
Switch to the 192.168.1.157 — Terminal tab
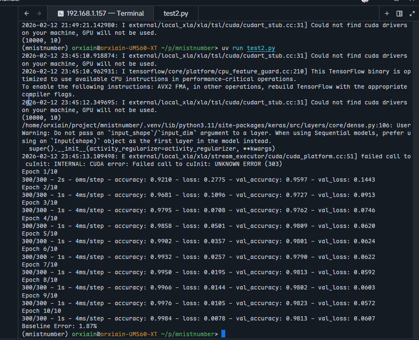tap(105, 14)
